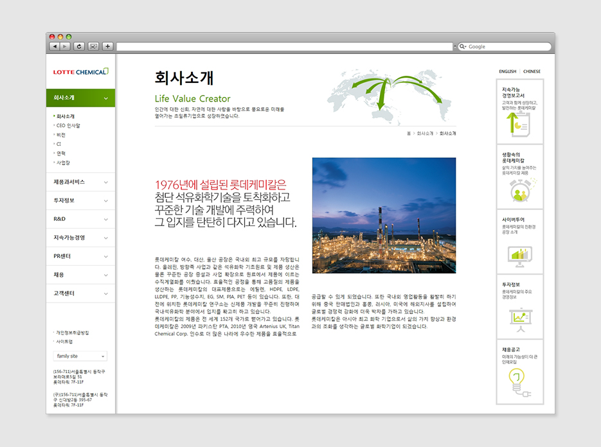Click the browser back arrow button
The image size is (601, 447).
click(x=55, y=46)
